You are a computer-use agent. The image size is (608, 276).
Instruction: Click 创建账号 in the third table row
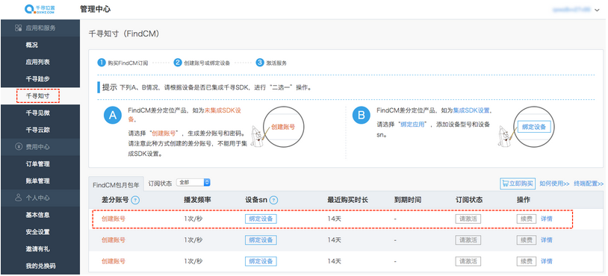(114, 261)
